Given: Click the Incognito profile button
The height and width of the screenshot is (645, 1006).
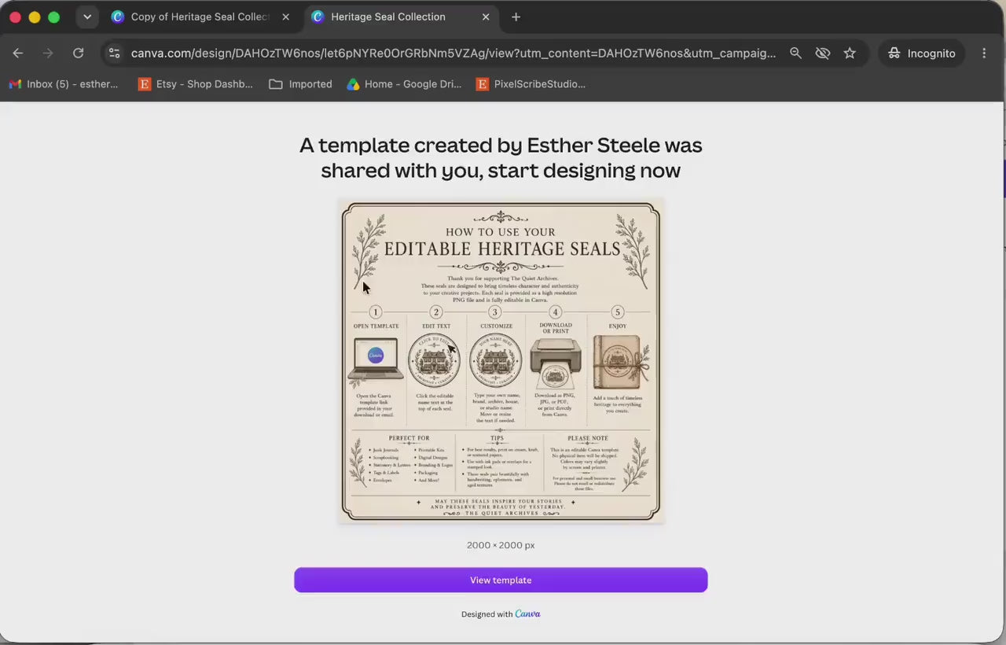Looking at the screenshot, I should (921, 53).
